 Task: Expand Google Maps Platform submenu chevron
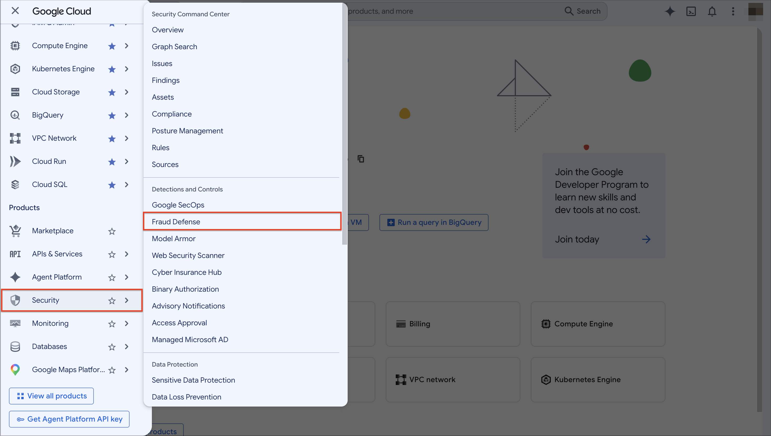[x=127, y=369]
